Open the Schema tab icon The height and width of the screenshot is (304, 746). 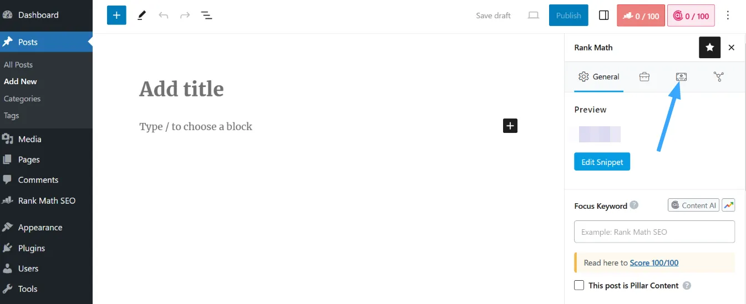(x=681, y=77)
